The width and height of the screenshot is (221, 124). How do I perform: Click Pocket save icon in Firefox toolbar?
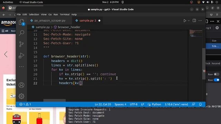pyautogui.click(x=211, y=14)
